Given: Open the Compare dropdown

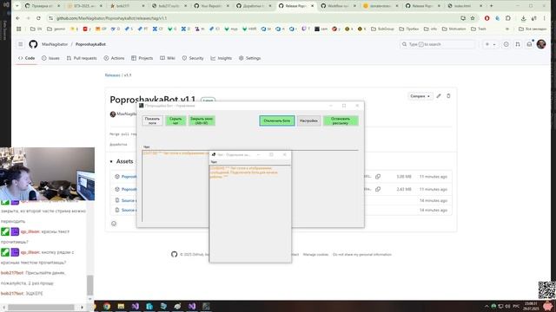Looking at the screenshot, I should click(420, 96).
